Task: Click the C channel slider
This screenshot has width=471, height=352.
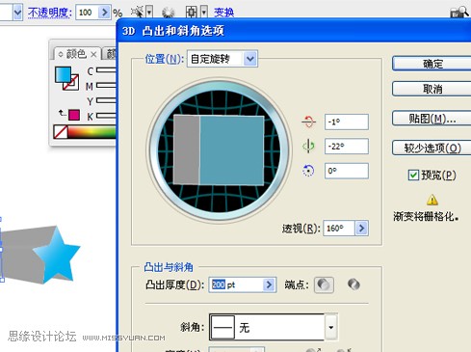Action: pos(106,70)
